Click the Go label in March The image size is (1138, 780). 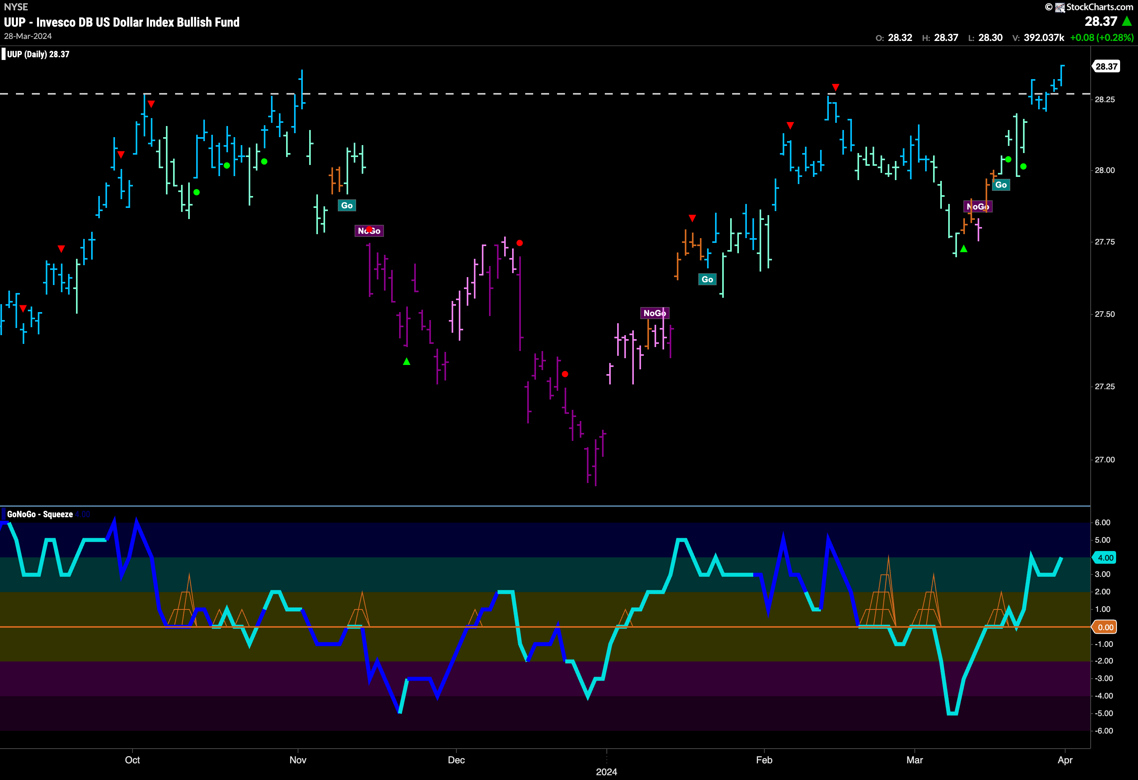[1001, 184]
